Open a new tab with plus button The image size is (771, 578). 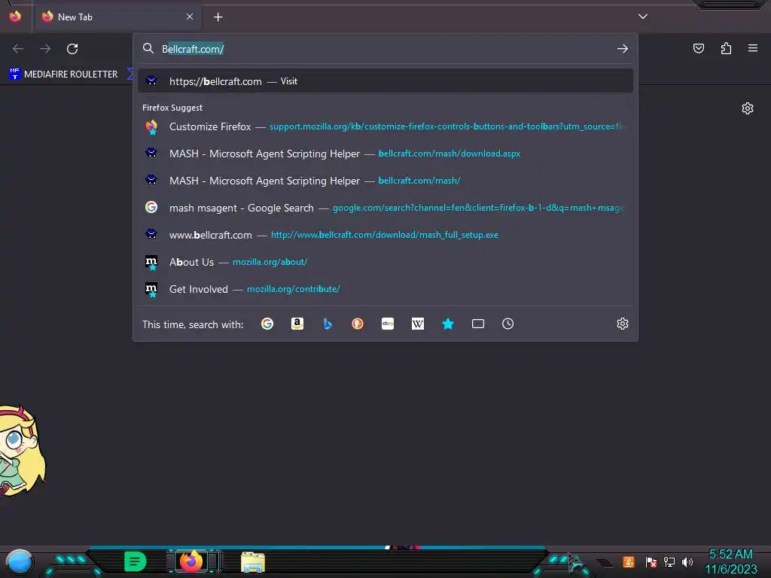click(x=218, y=17)
